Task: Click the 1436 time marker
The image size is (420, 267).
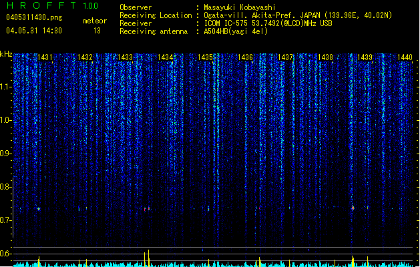Action: pos(245,57)
